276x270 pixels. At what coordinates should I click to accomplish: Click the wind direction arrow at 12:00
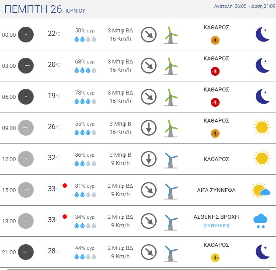tap(149, 159)
